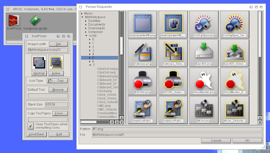Expand the Desktop folder

tap(86, 21)
